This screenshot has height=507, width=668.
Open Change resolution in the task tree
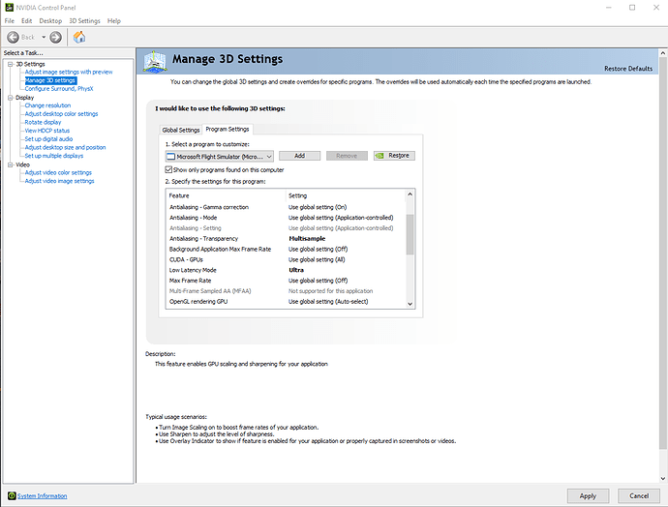click(47, 105)
